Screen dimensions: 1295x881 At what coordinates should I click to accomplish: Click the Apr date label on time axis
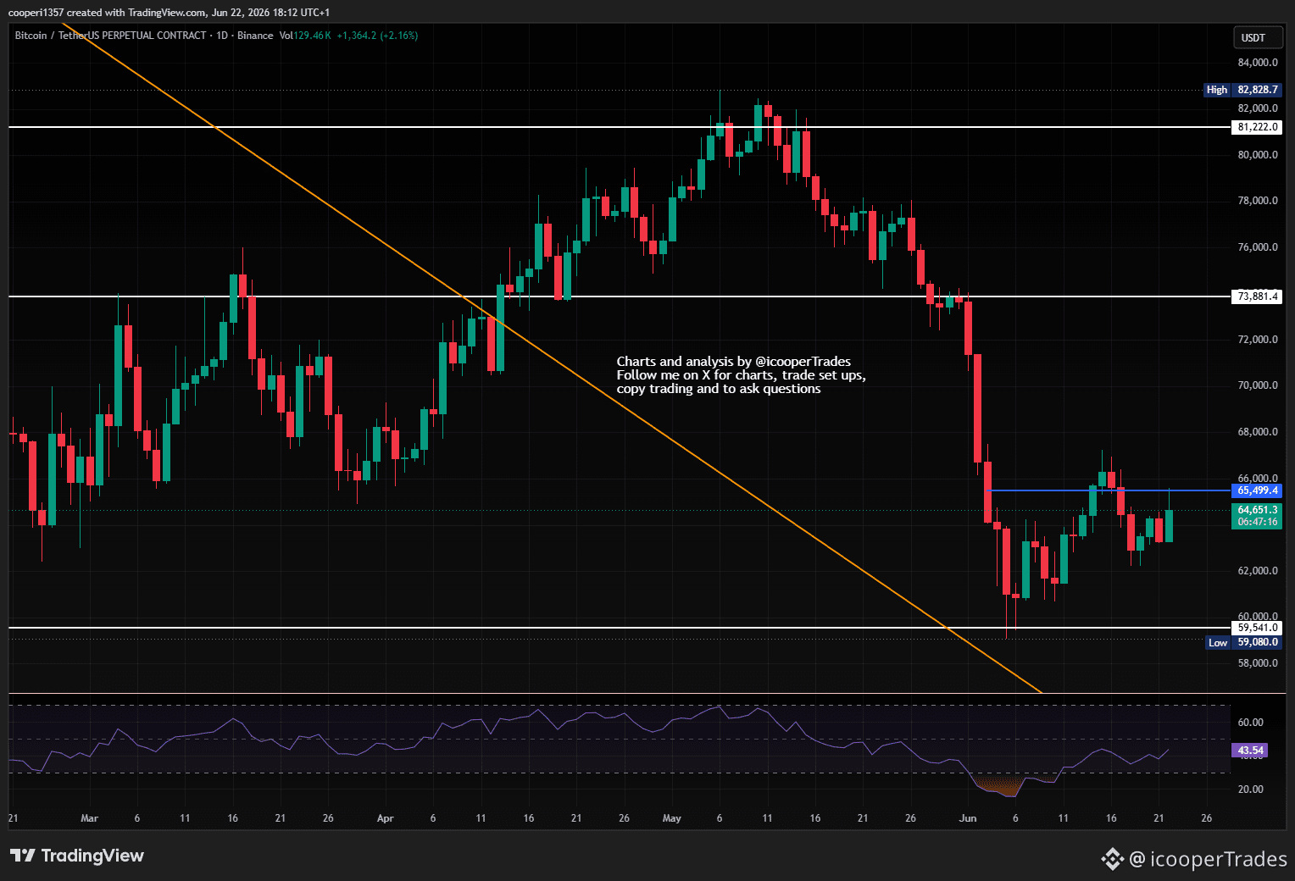pyautogui.click(x=386, y=818)
